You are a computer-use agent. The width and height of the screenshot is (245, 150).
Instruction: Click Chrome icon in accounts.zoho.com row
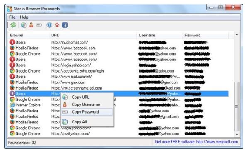click(12, 71)
